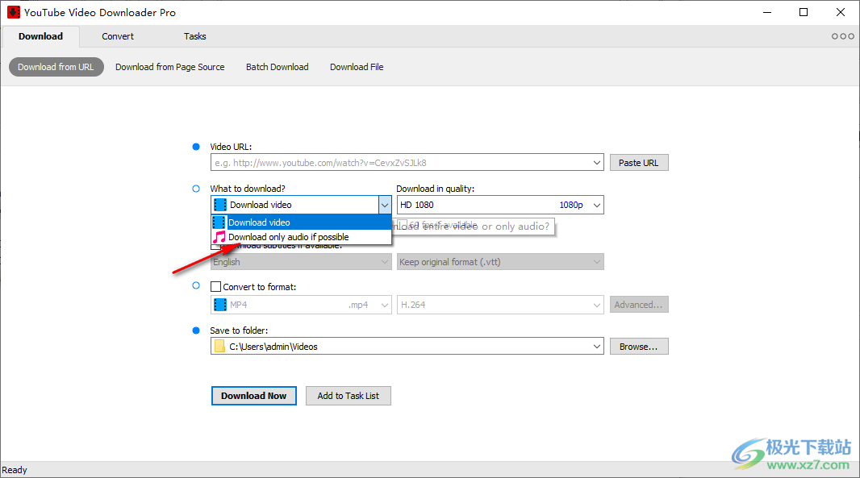Click the Download Now button
860x478 pixels.
254,396
